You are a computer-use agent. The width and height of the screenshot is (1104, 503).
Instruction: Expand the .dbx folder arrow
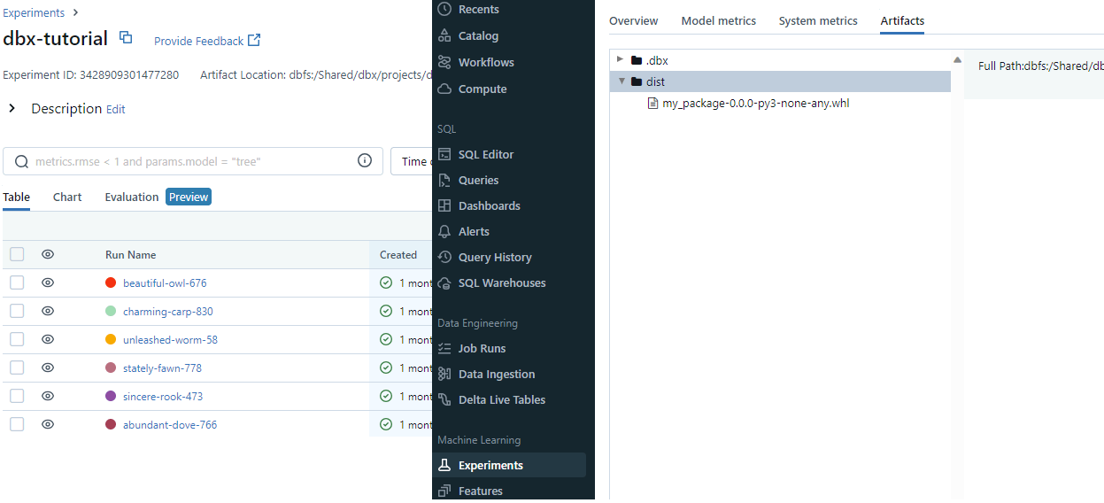click(620, 59)
